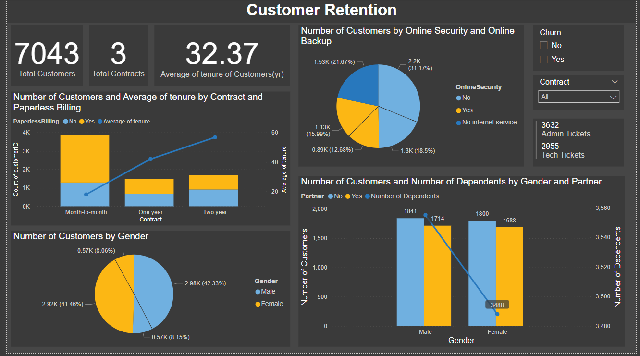Image resolution: width=640 pixels, height=356 pixels.
Task: Open the "All" Contract slicer dropdown
Action: pos(614,97)
